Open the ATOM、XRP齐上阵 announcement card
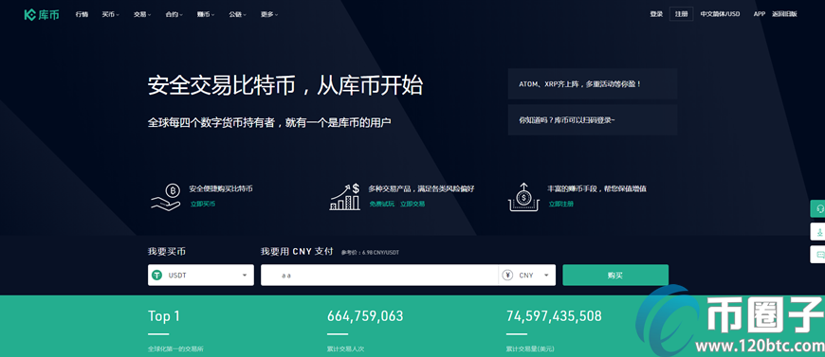Image resolution: width=825 pixels, height=357 pixels. [593, 83]
